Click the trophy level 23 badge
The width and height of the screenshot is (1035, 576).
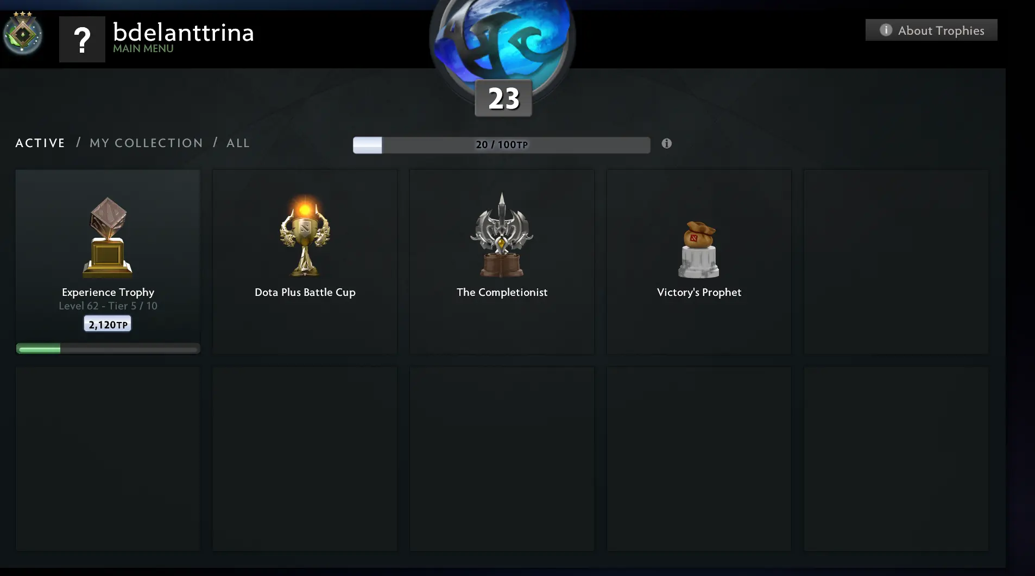click(503, 98)
